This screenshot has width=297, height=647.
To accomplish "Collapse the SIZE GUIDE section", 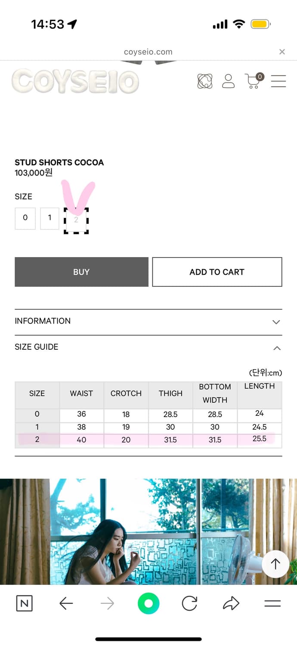I will click(148, 347).
